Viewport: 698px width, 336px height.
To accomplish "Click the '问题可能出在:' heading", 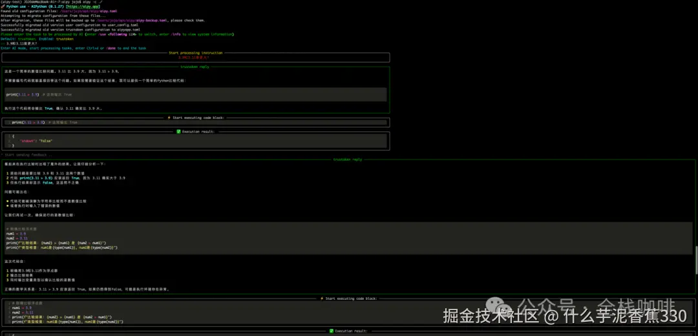I will 16,192.
